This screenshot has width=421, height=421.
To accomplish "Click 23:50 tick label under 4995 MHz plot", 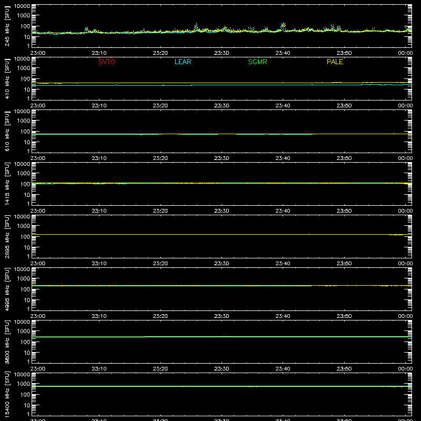I will tap(344, 316).
